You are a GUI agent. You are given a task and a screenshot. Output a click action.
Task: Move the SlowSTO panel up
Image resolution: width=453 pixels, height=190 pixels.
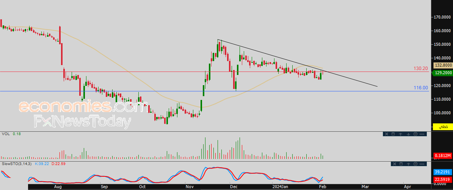pyautogui.click(x=409, y=164)
